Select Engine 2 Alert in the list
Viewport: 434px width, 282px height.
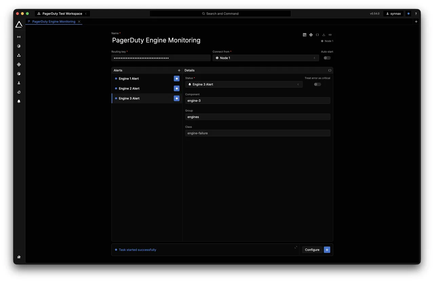tap(147, 88)
